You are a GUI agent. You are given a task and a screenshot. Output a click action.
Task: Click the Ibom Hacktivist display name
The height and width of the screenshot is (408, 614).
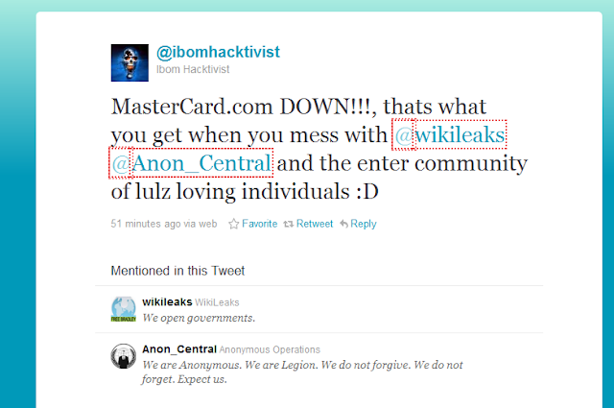click(x=193, y=69)
